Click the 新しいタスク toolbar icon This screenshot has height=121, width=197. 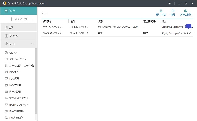tap(161, 11)
